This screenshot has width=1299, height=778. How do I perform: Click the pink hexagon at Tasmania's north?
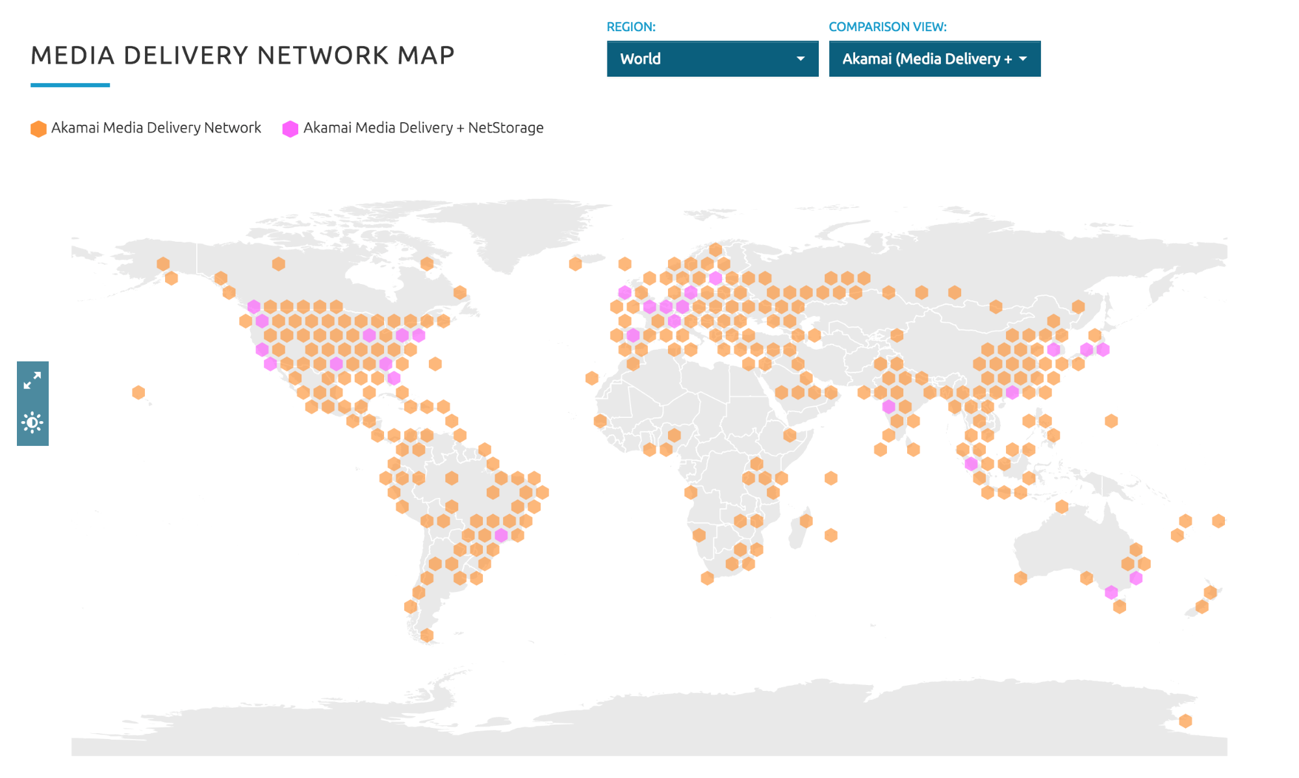1111,592
